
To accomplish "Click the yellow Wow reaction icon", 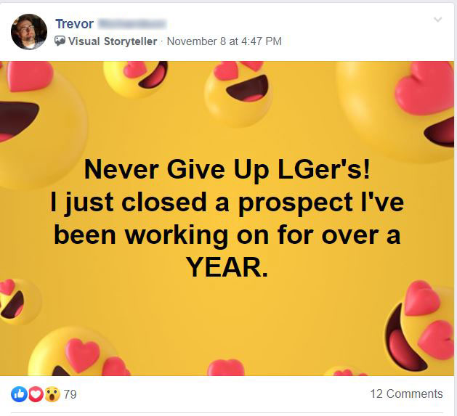I will click(52, 394).
